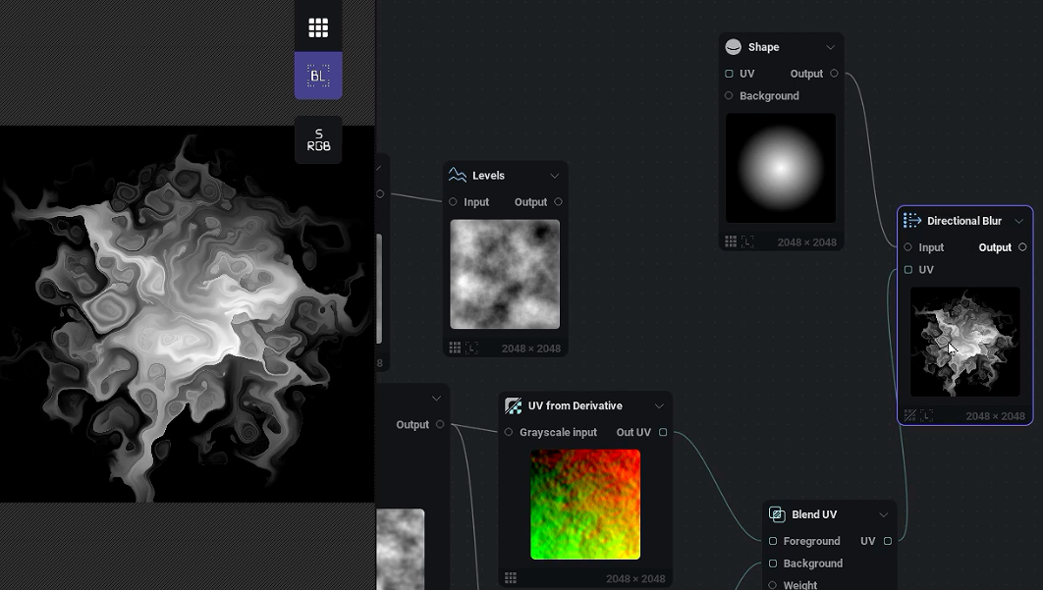Click the UV from Derivative node icon

click(x=513, y=405)
